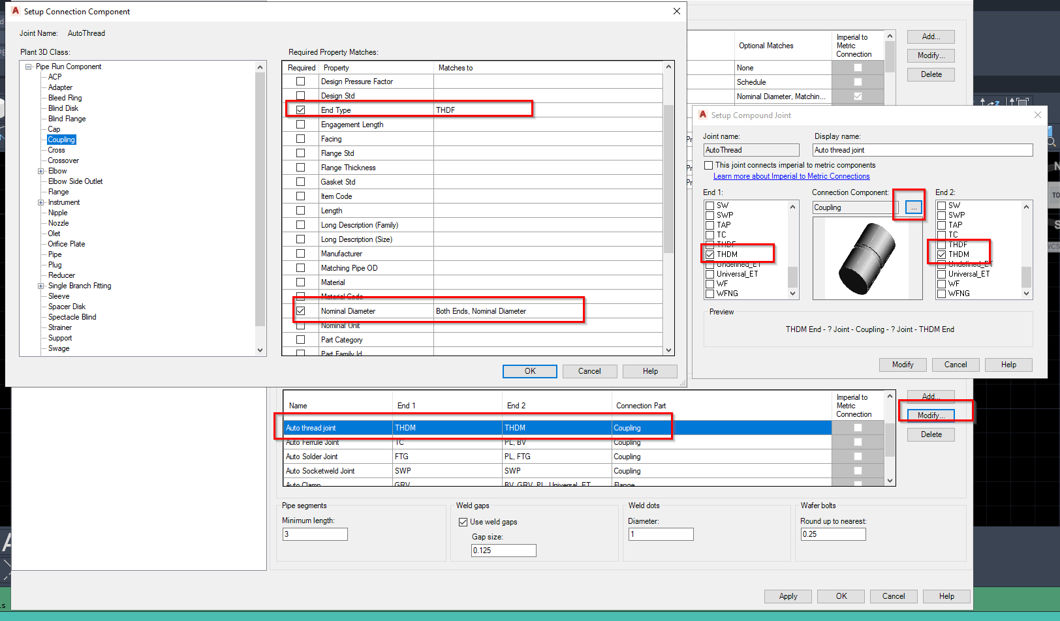Screen dimensions: 1060x621
Task: Open "Learn more about Imperial to Metric Connections" link
Action: [x=791, y=175]
